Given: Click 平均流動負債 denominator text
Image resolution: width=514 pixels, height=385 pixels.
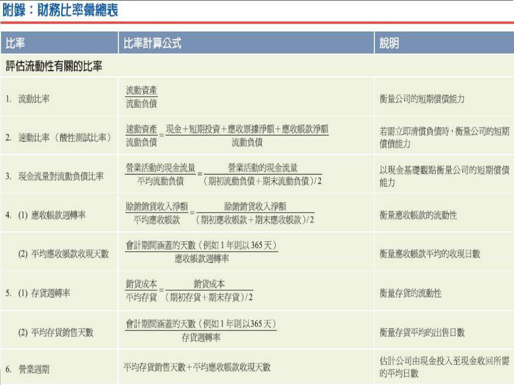Looking at the screenshot, I should (x=160, y=180).
